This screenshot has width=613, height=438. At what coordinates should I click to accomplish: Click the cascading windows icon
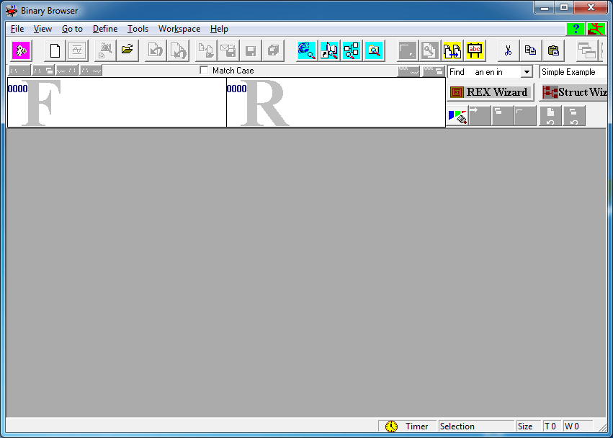coord(587,50)
